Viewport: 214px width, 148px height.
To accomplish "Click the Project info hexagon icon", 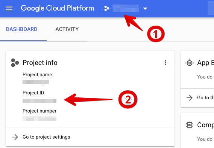I will click(15, 63).
